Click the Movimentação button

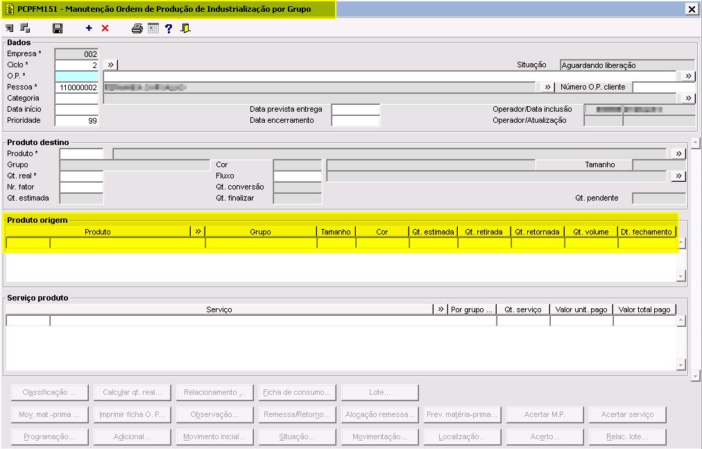379,437
